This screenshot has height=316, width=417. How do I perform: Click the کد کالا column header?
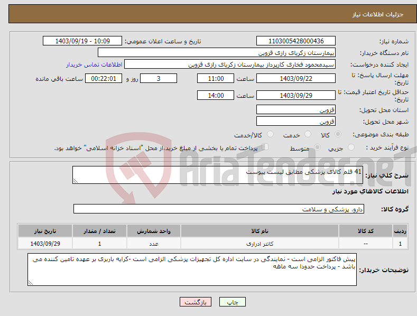(366, 231)
